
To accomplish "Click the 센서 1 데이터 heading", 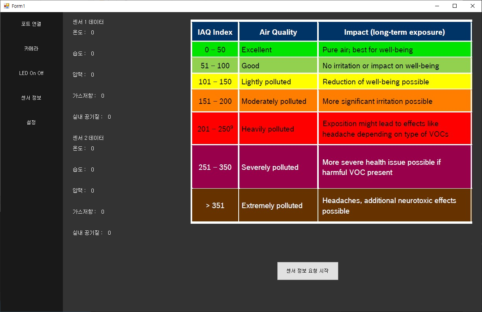I will coord(88,22).
